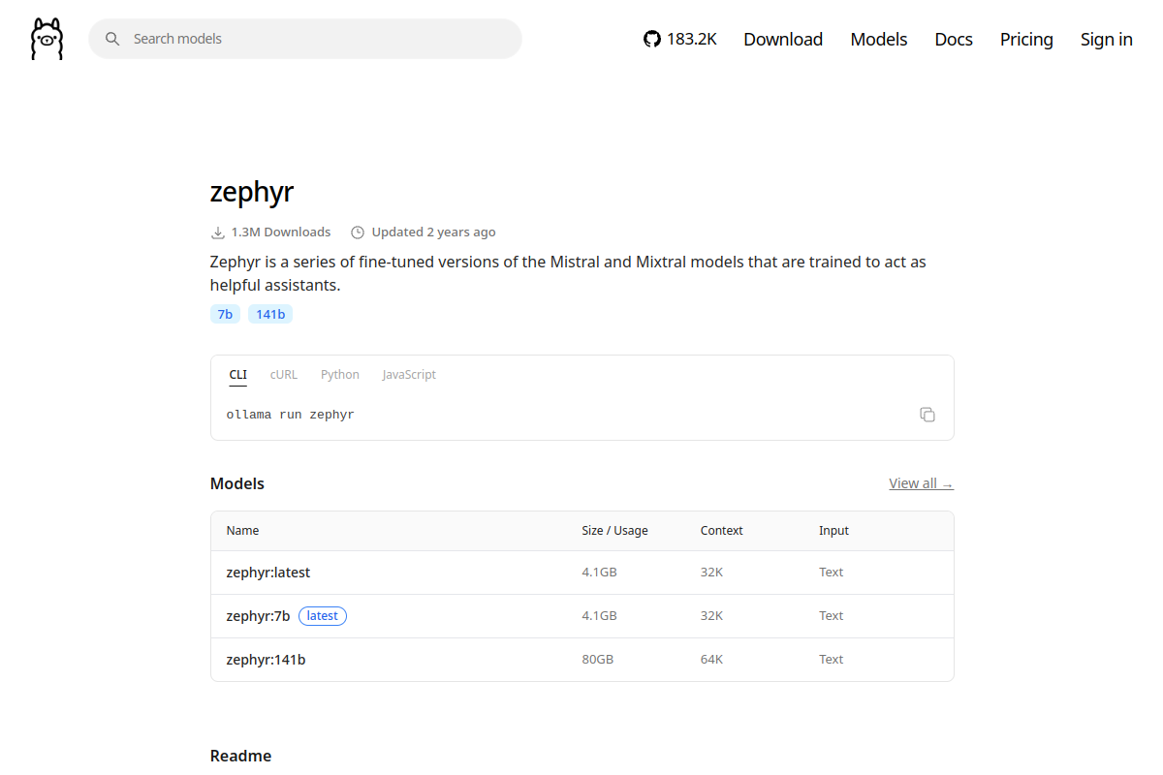Click '1.3M Downloads' text
This screenshot has width=1163, height=775.
pyautogui.click(x=281, y=232)
